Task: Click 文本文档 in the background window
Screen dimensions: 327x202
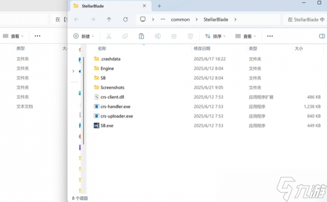Action: [x=25, y=107]
